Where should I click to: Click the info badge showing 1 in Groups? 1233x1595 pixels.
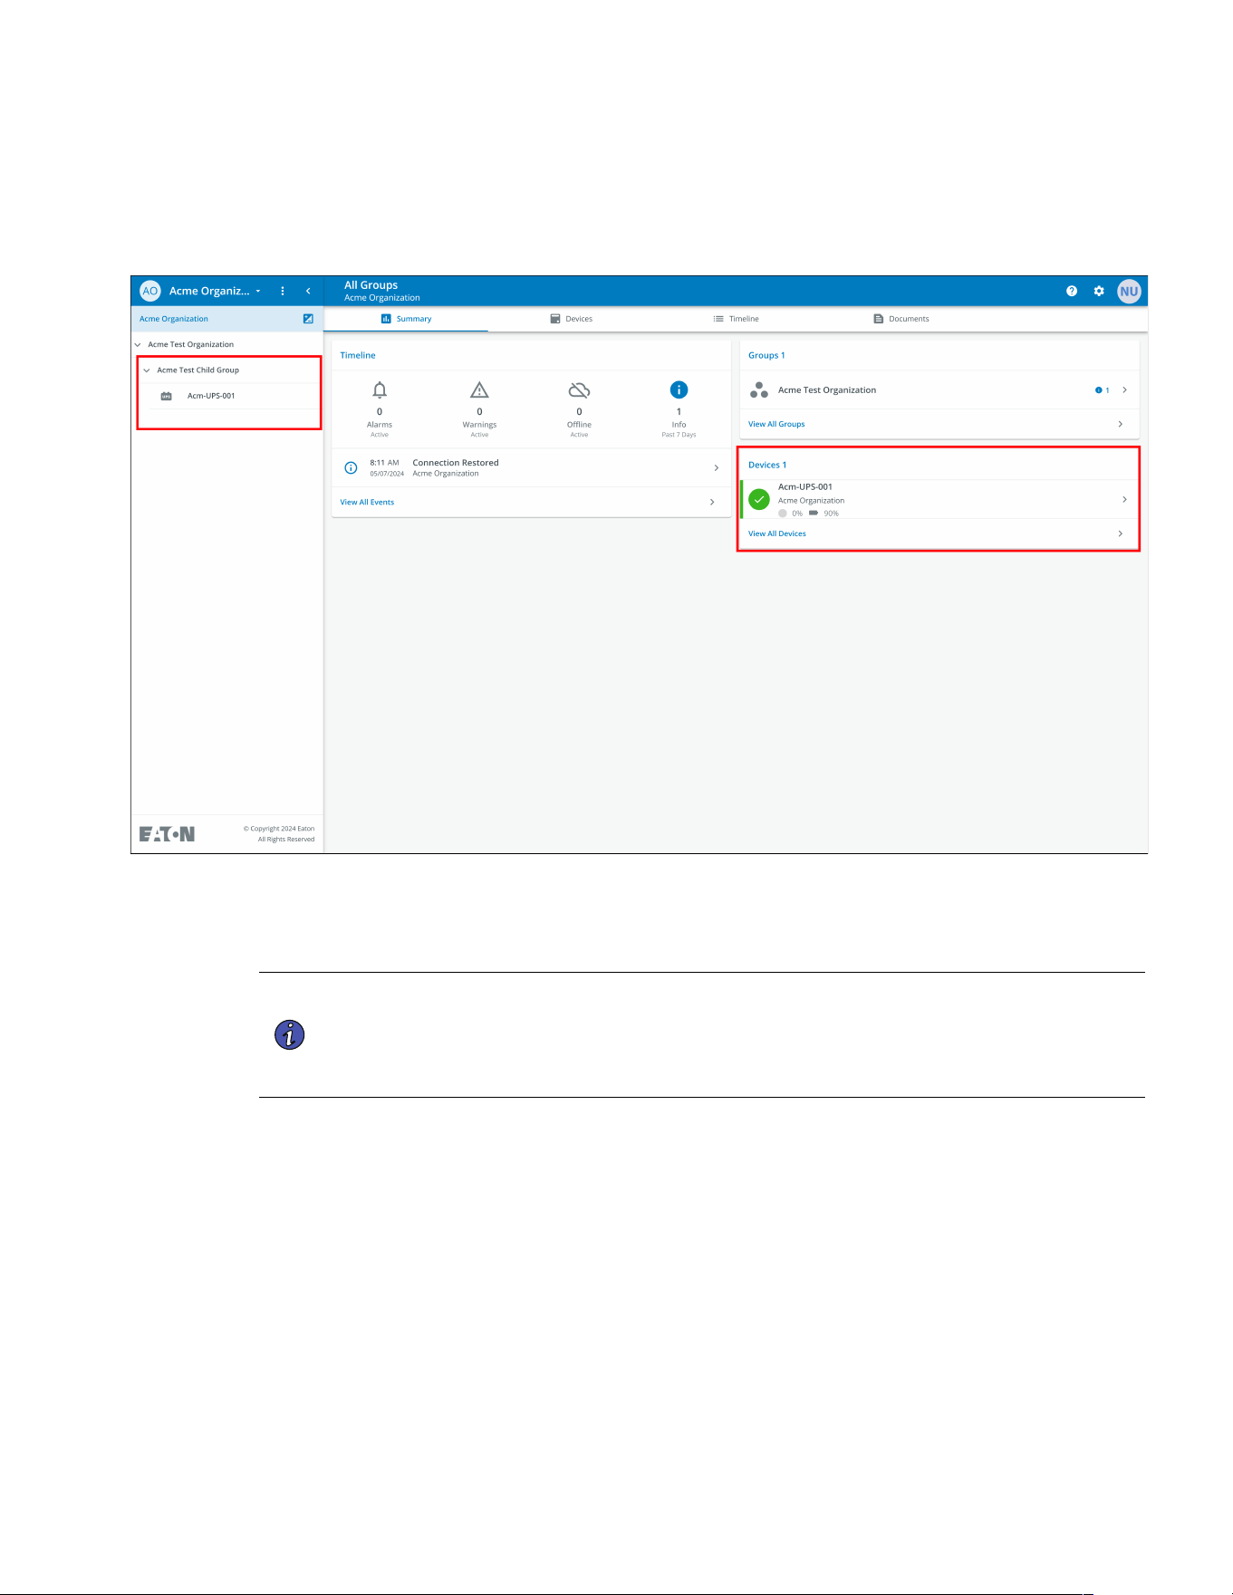(1102, 390)
